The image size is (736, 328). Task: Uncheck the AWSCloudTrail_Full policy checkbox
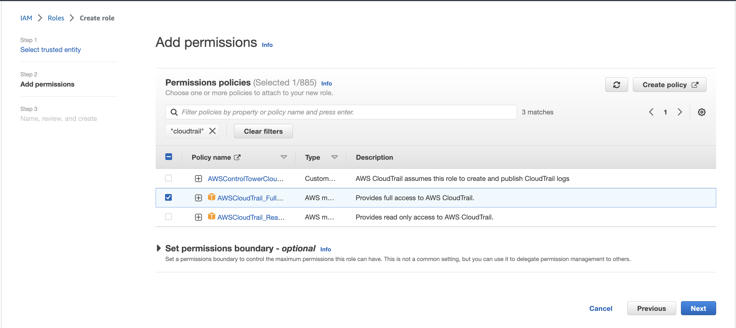[x=169, y=198]
